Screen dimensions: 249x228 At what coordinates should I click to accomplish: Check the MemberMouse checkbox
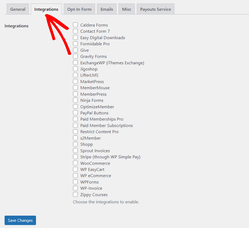(76, 88)
